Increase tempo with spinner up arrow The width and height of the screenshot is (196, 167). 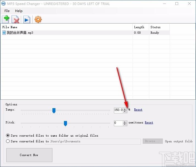[x=125, y=109]
